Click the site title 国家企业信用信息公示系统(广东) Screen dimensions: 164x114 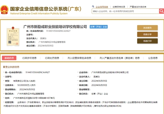click(x=46, y=9)
